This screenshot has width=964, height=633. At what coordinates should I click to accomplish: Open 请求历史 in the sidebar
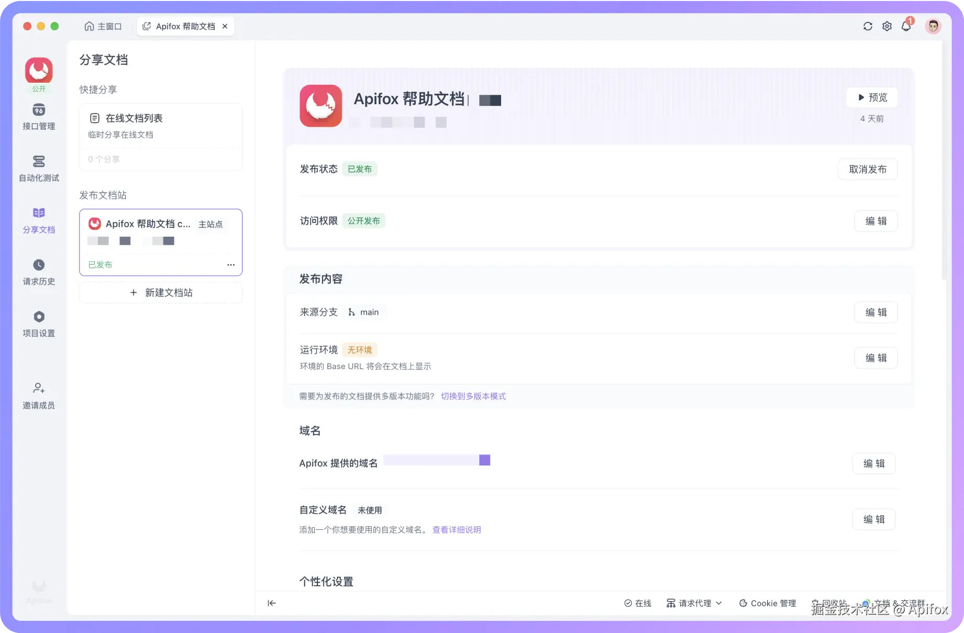click(x=38, y=271)
